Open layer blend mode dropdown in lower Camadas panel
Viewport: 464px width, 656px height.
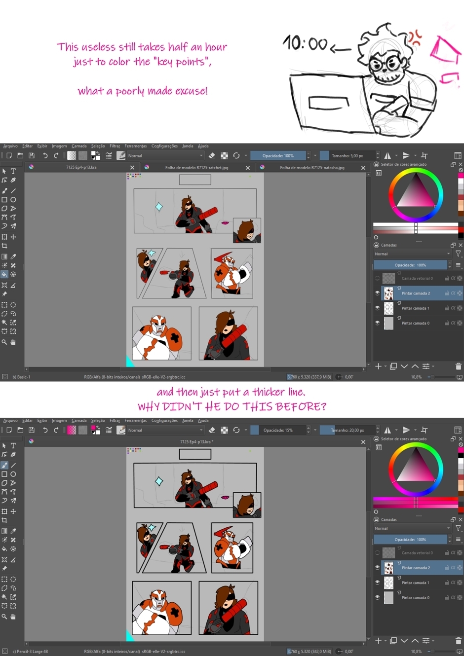(x=412, y=528)
